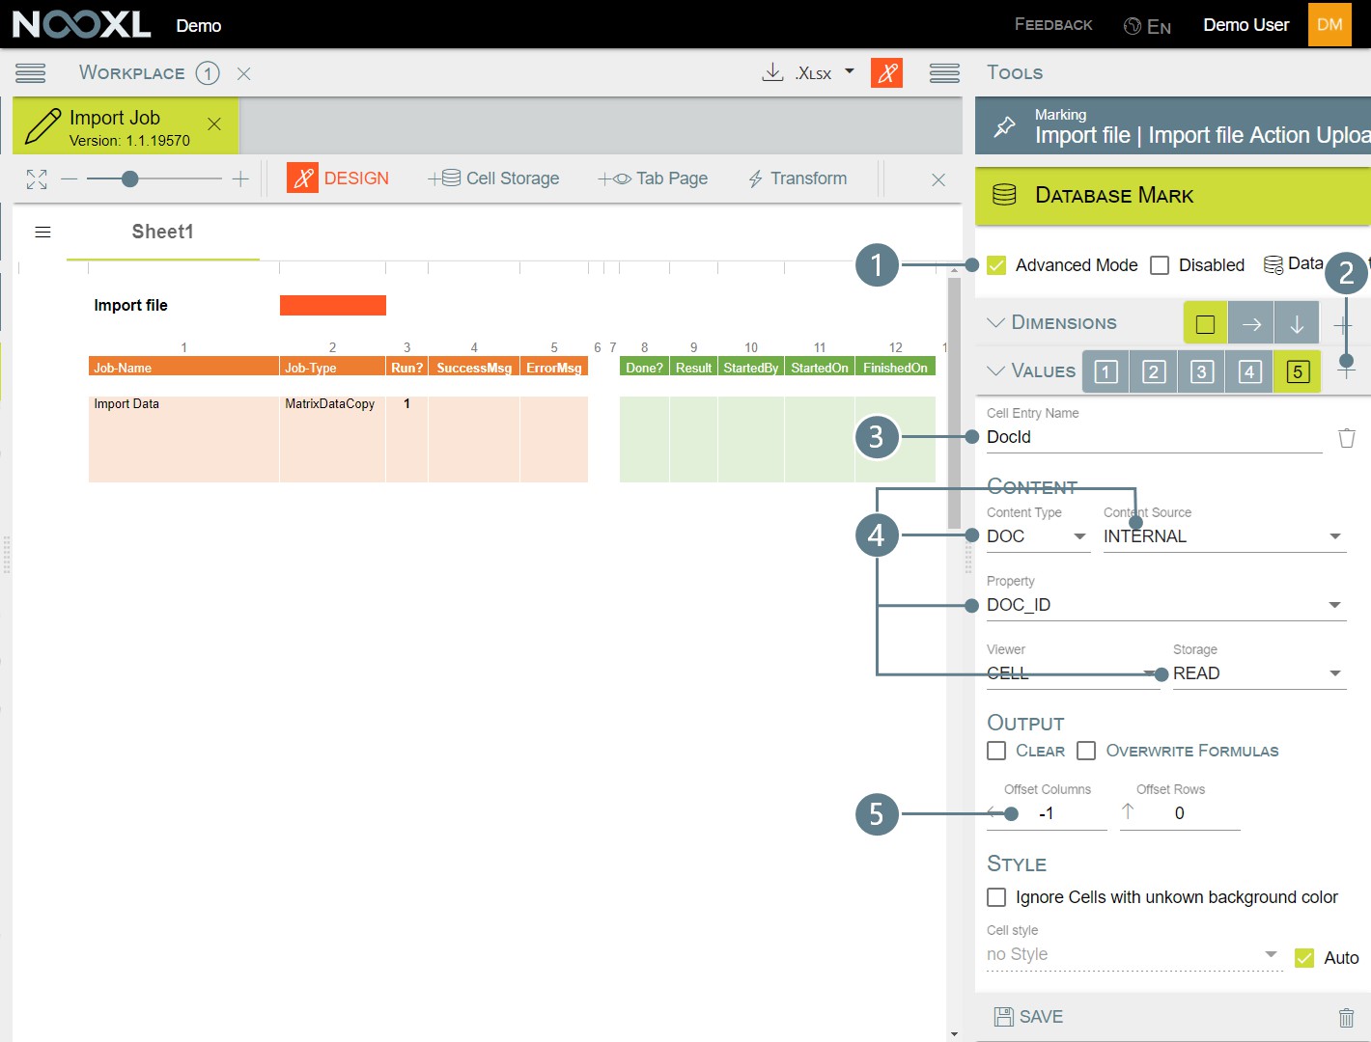This screenshot has width=1371, height=1042.
Task: Activate the DESIGN mode button
Action: pyautogui.click(x=339, y=178)
